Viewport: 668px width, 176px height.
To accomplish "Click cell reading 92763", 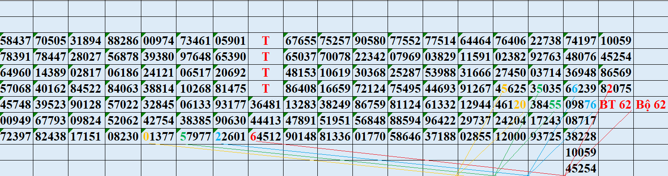I will pyautogui.click(x=546, y=57).
